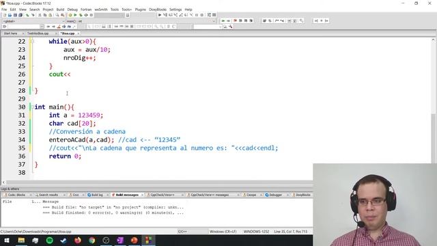Switch to the TestAtoiItoa.cpp editor tab
The width and height of the screenshot is (437, 246).
tap(38, 33)
